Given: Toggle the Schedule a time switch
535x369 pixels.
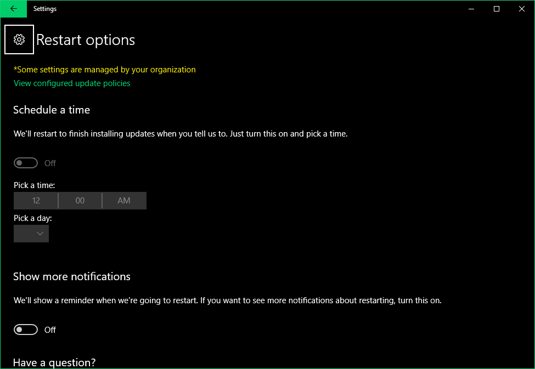Looking at the screenshot, I should coord(25,162).
